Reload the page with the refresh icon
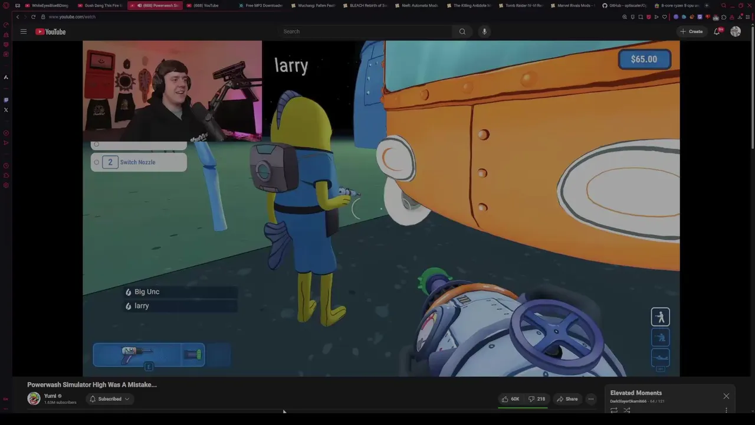This screenshot has width=755, height=425. pos(34,17)
